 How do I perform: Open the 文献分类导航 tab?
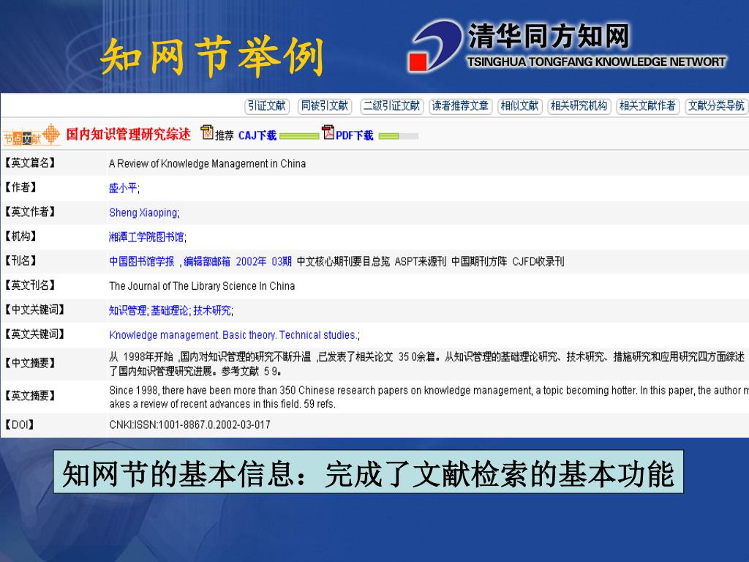point(717,105)
